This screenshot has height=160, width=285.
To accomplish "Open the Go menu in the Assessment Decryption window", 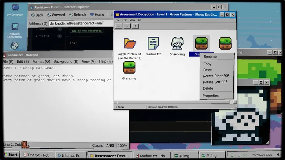I will click(140, 20).
